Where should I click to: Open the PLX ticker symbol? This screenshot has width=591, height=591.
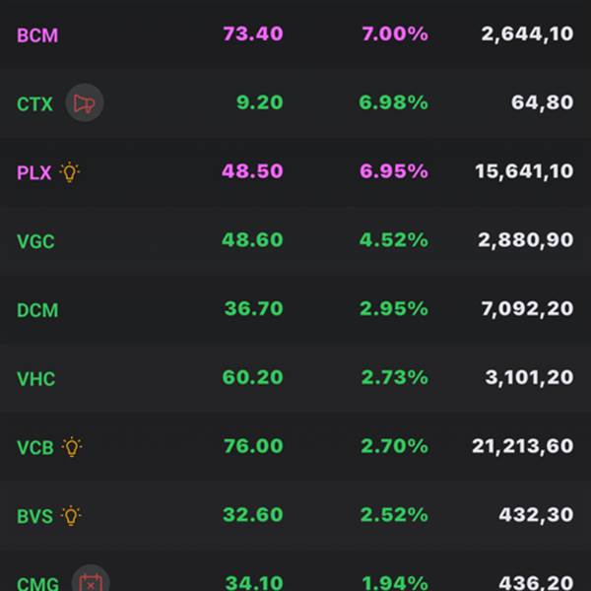(x=33, y=172)
